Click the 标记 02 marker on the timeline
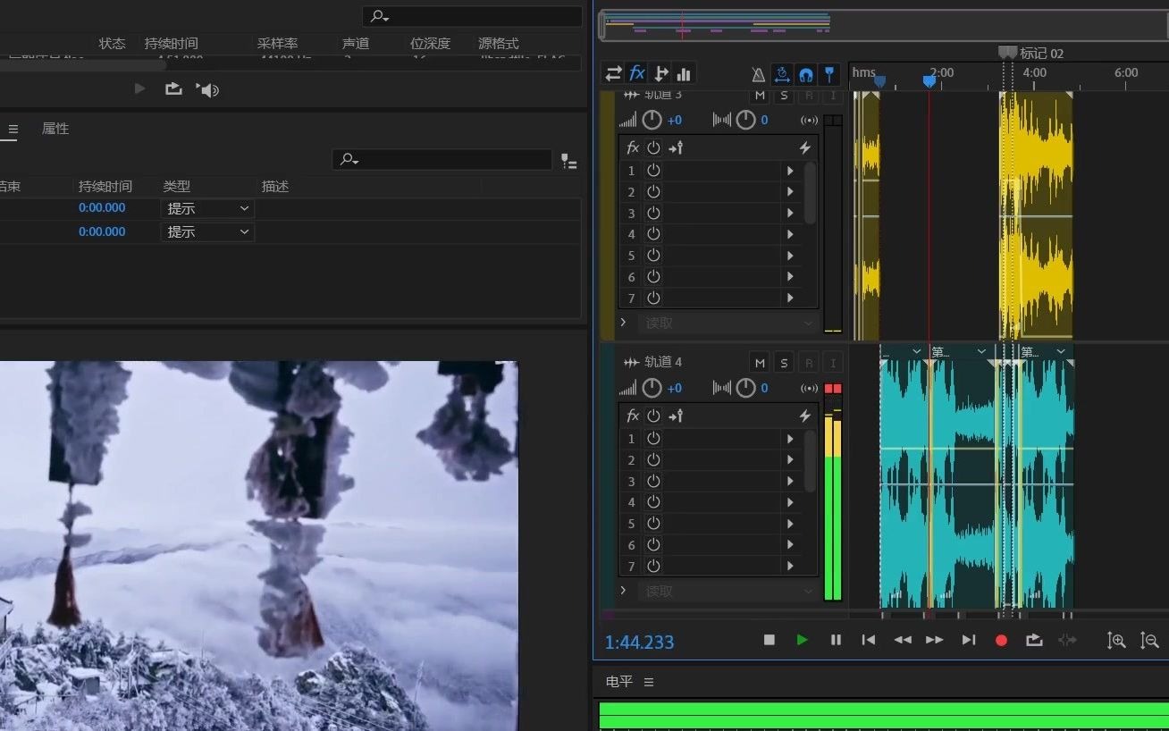1169x731 pixels. click(1008, 53)
